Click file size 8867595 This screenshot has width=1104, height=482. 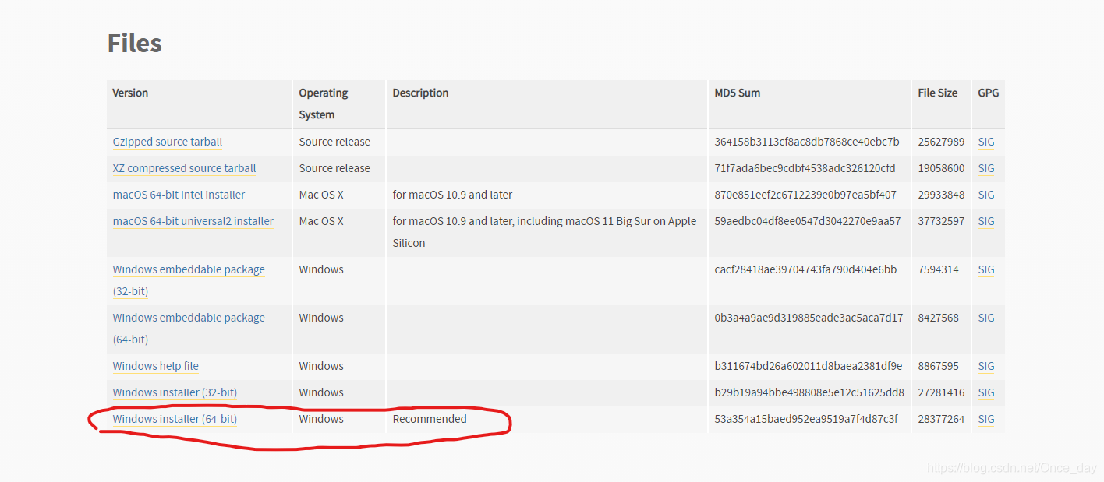[x=939, y=366]
